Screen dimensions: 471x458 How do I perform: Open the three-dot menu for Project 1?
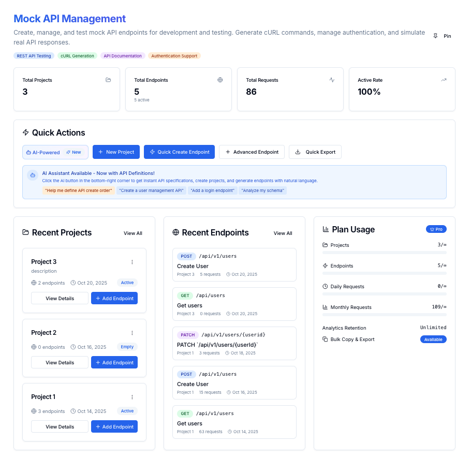(x=132, y=397)
